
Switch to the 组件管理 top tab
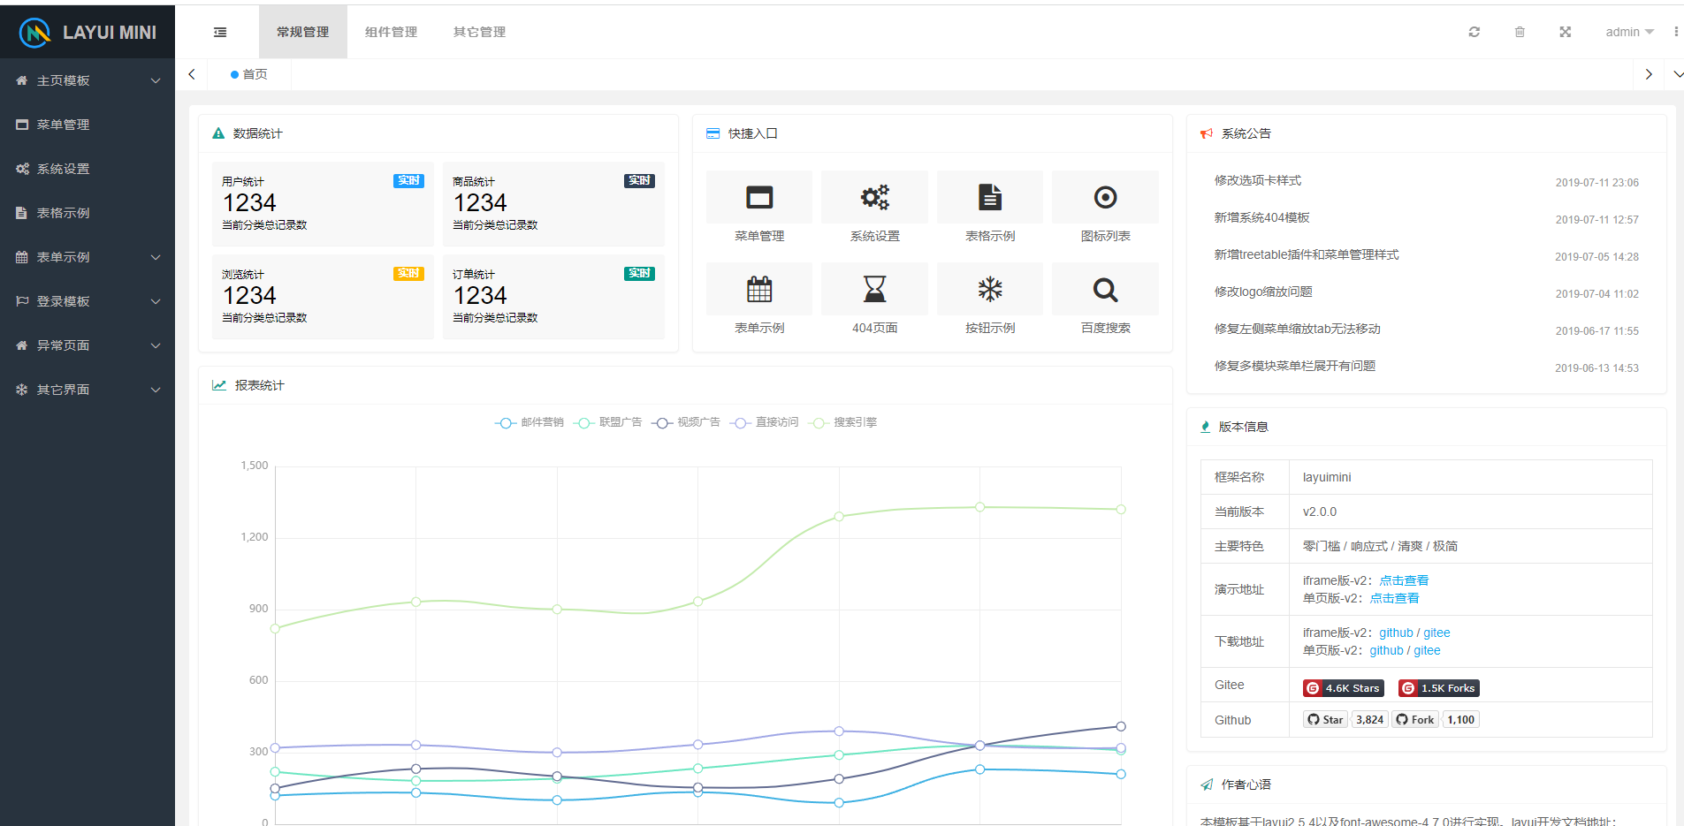click(391, 32)
